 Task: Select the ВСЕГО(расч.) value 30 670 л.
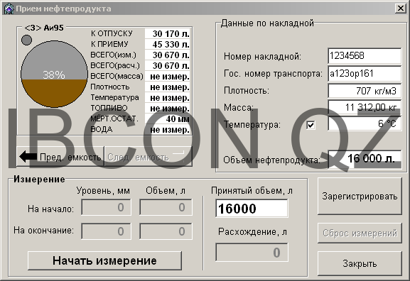168,66
